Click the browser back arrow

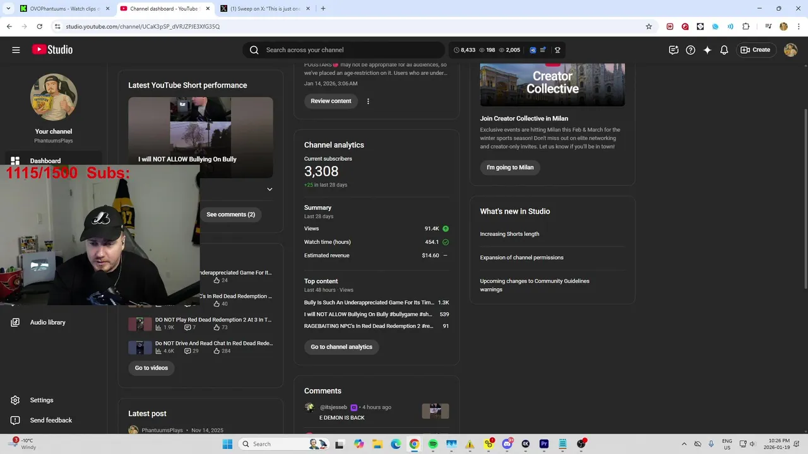point(9,26)
